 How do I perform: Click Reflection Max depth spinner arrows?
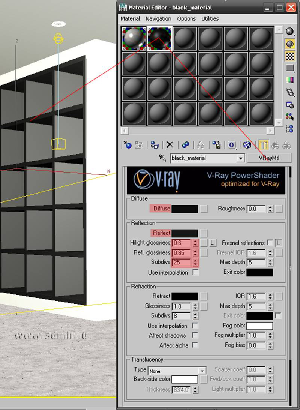pos(270,262)
